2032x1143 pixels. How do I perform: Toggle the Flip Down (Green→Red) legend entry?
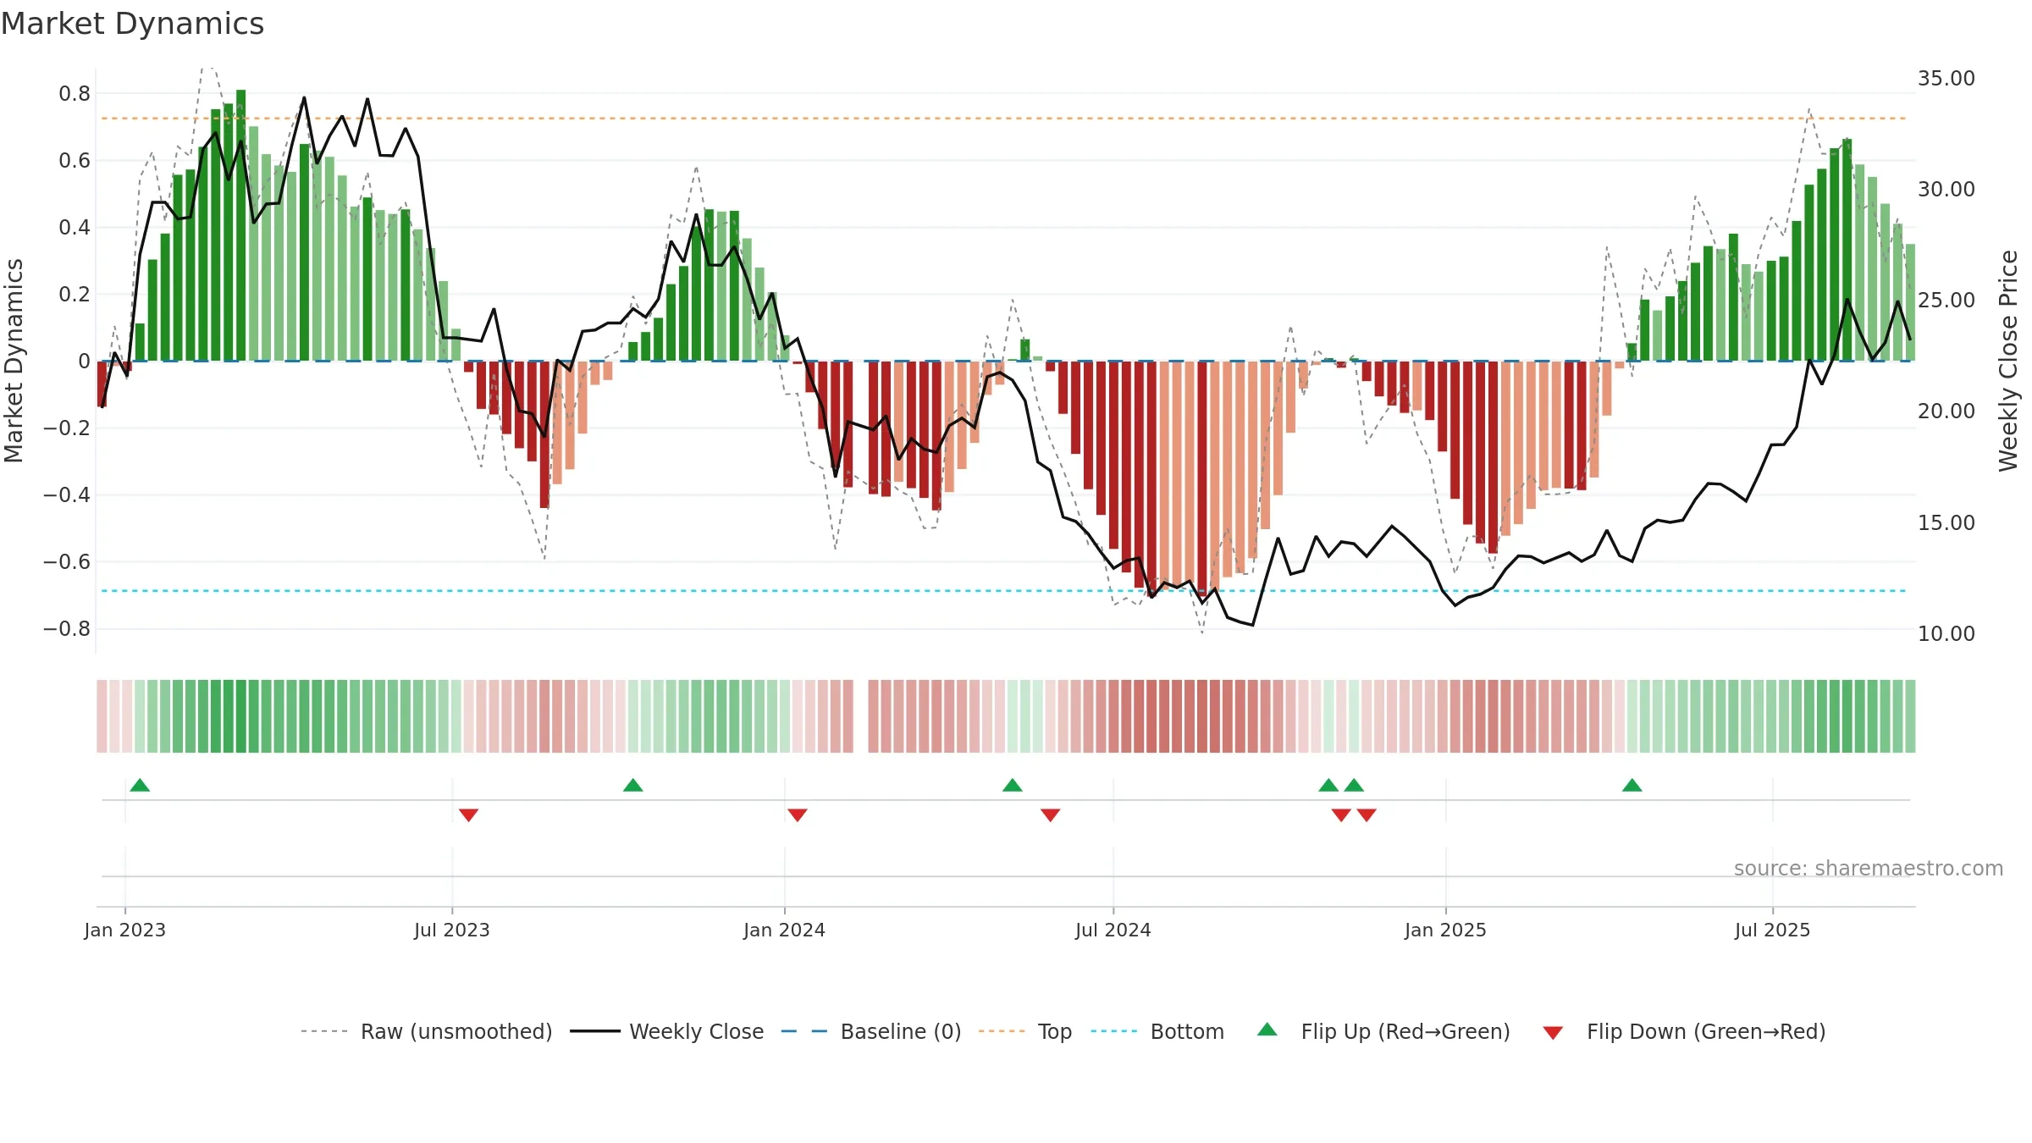coord(1684,1031)
